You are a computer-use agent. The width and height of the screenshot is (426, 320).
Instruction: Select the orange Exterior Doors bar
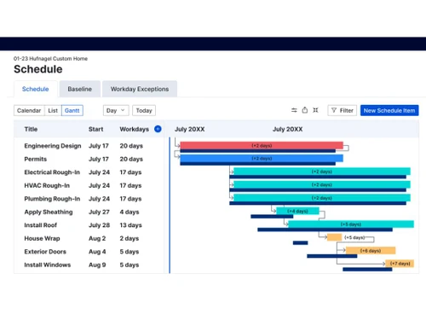(x=371, y=251)
